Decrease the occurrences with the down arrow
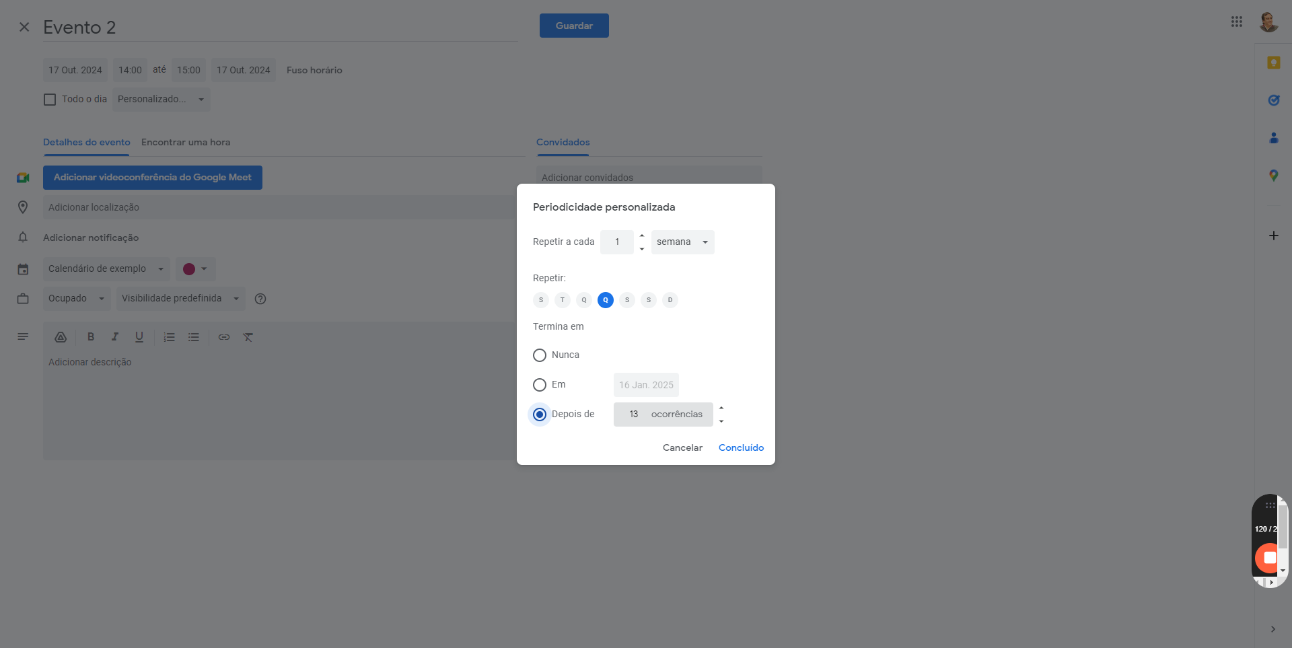 click(721, 421)
